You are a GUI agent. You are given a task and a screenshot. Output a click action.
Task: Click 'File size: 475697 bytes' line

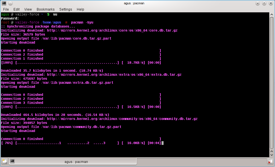coord(24,79)
